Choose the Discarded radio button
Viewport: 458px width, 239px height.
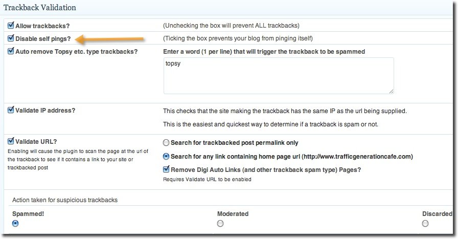(x=426, y=223)
